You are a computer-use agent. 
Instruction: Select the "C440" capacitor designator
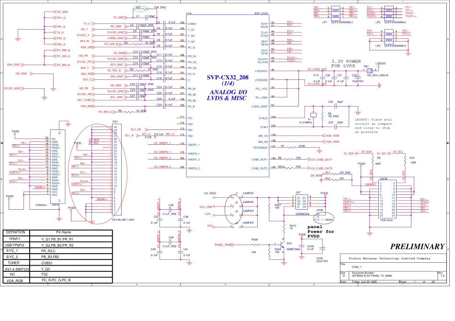pos(319,258)
